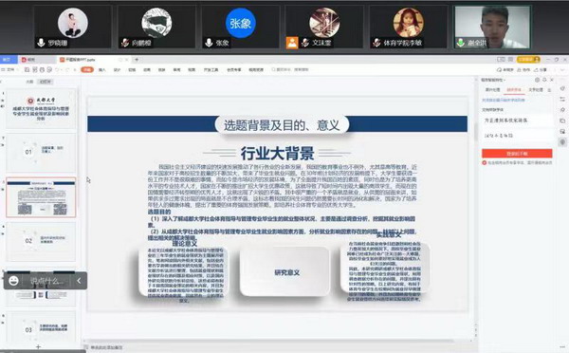Open new tab with the plus icon

[x=137, y=59]
